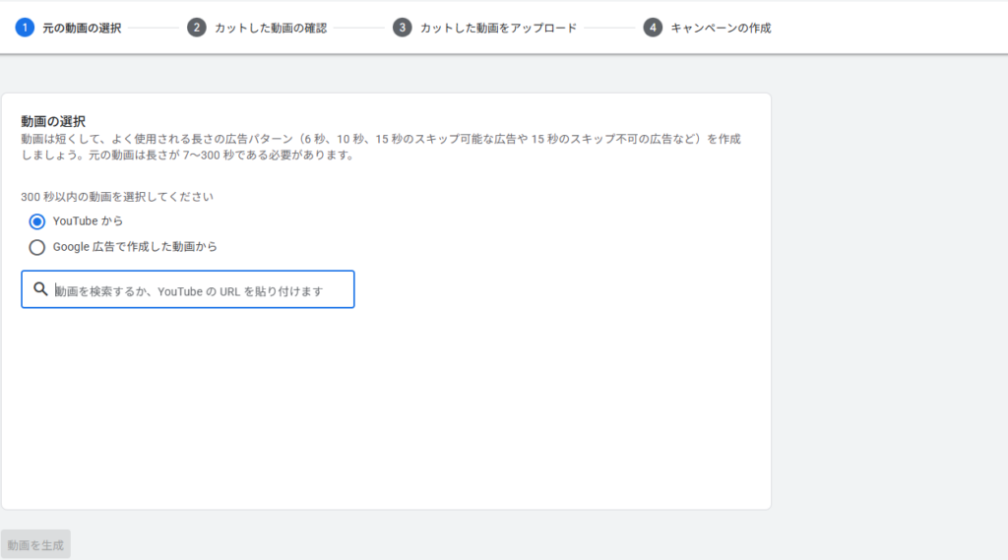Viewport: 1008px width, 560px height.
Task: Click the 'YouTube から' option label
Action: tap(88, 221)
